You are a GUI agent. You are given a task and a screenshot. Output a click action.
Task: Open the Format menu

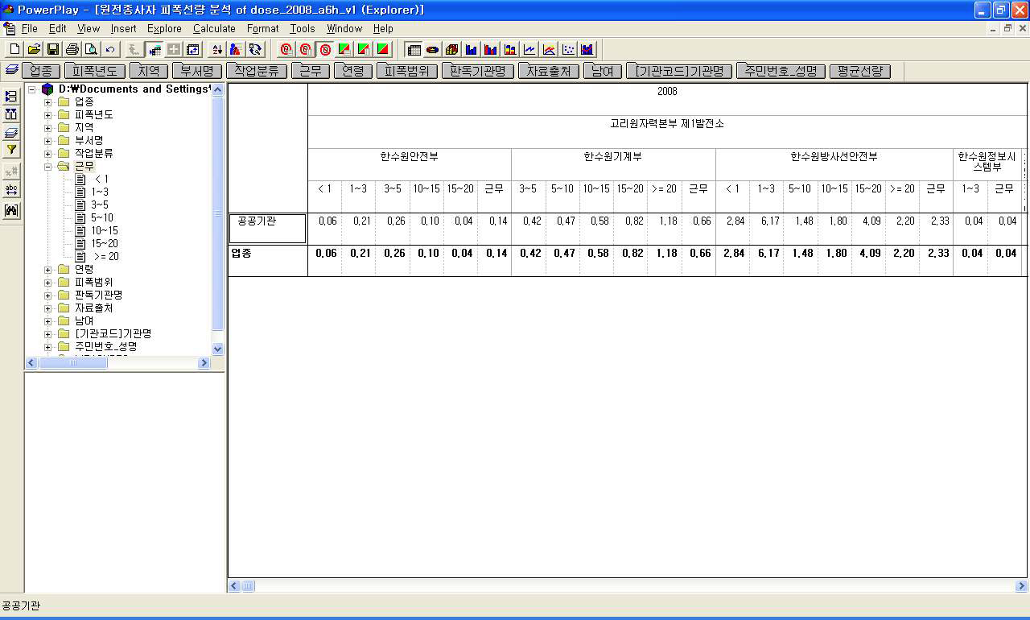(263, 28)
